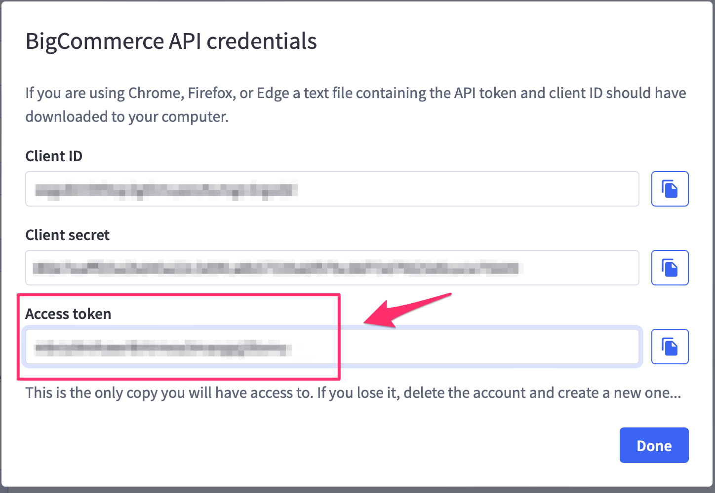Click the pink arrow pointing at Access token
This screenshot has height=493, width=715.
(x=407, y=311)
